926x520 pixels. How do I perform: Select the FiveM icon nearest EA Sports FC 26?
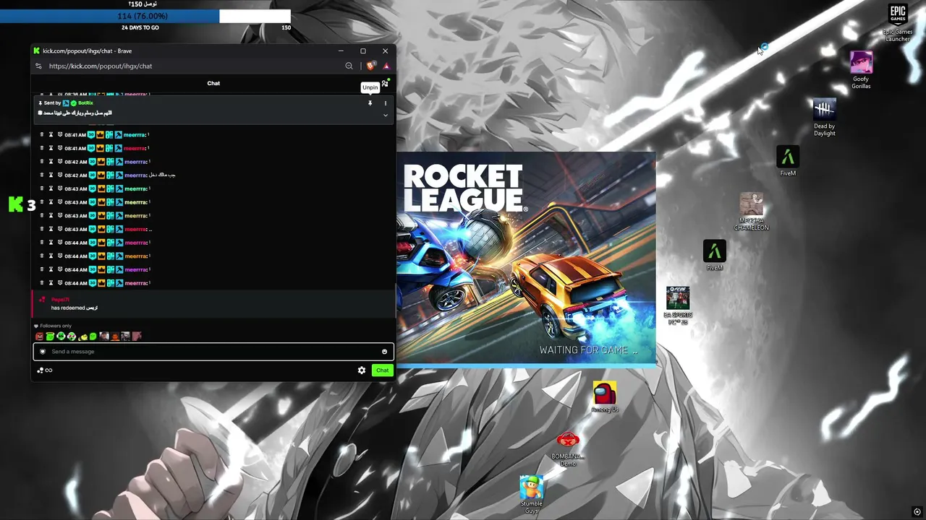pos(715,255)
